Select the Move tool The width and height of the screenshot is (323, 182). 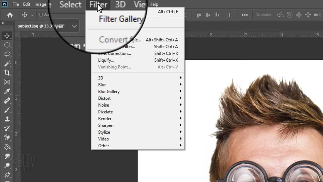click(x=7, y=36)
